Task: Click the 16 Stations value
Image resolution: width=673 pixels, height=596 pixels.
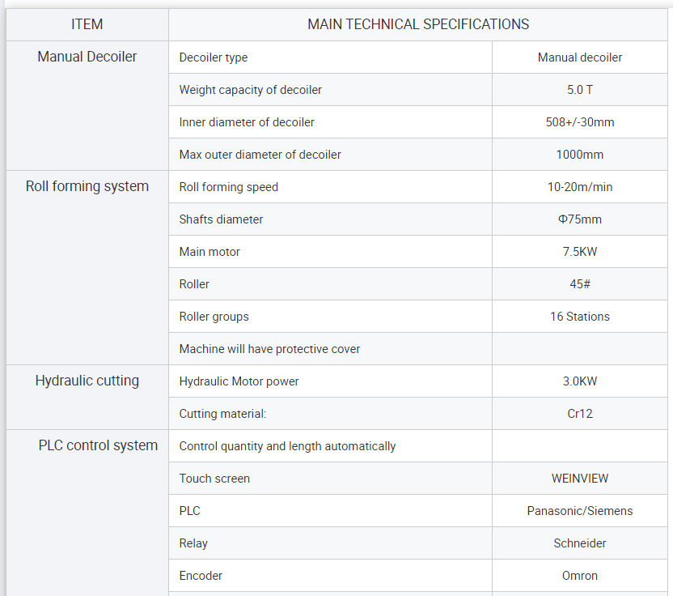Action: coord(579,317)
